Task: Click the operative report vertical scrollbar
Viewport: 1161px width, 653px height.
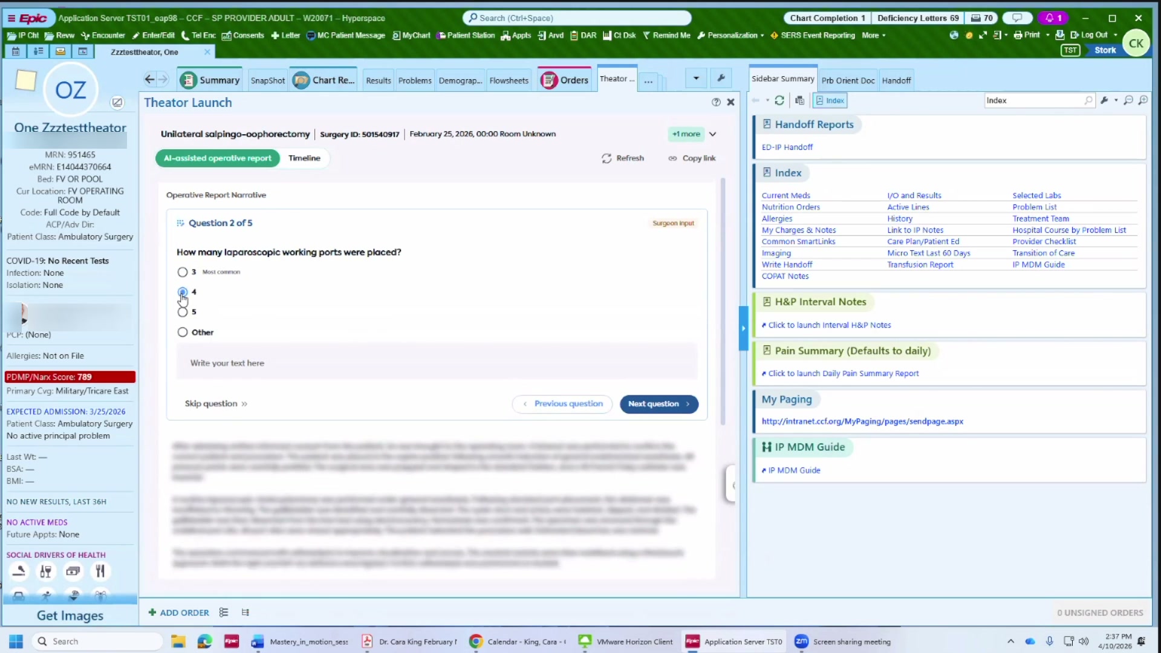Action: coord(723,302)
